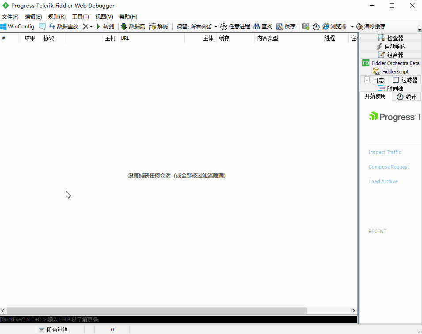Screen dimensions: 422x334
Task: Open the 编辑(E) menu
Action: pyautogui.click(x=33, y=17)
